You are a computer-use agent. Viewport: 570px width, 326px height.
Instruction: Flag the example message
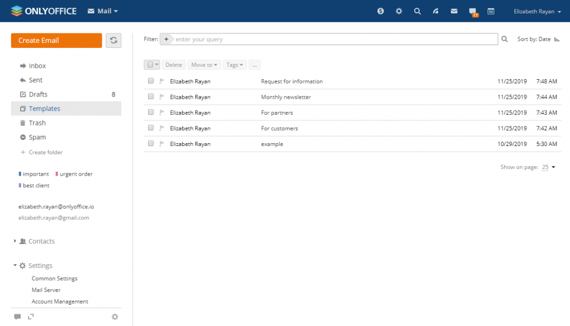click(x=162, y=144)
